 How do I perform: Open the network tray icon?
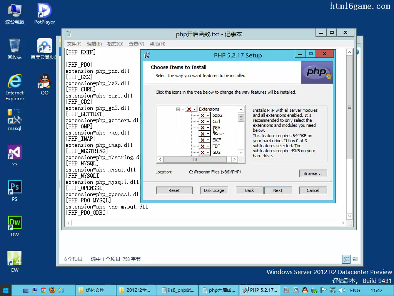click(333, 290)
